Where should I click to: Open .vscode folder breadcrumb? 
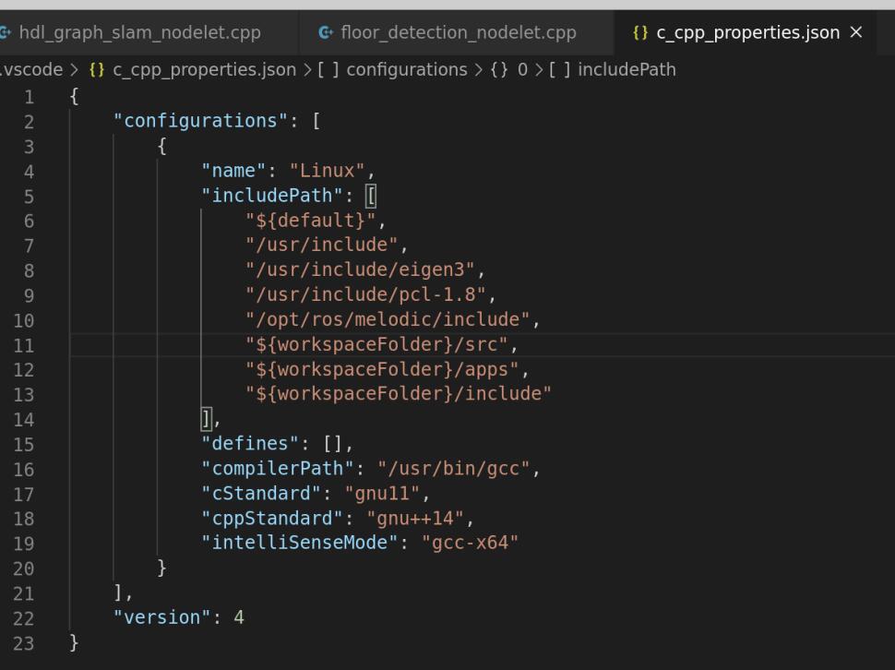tap(31, 69)
